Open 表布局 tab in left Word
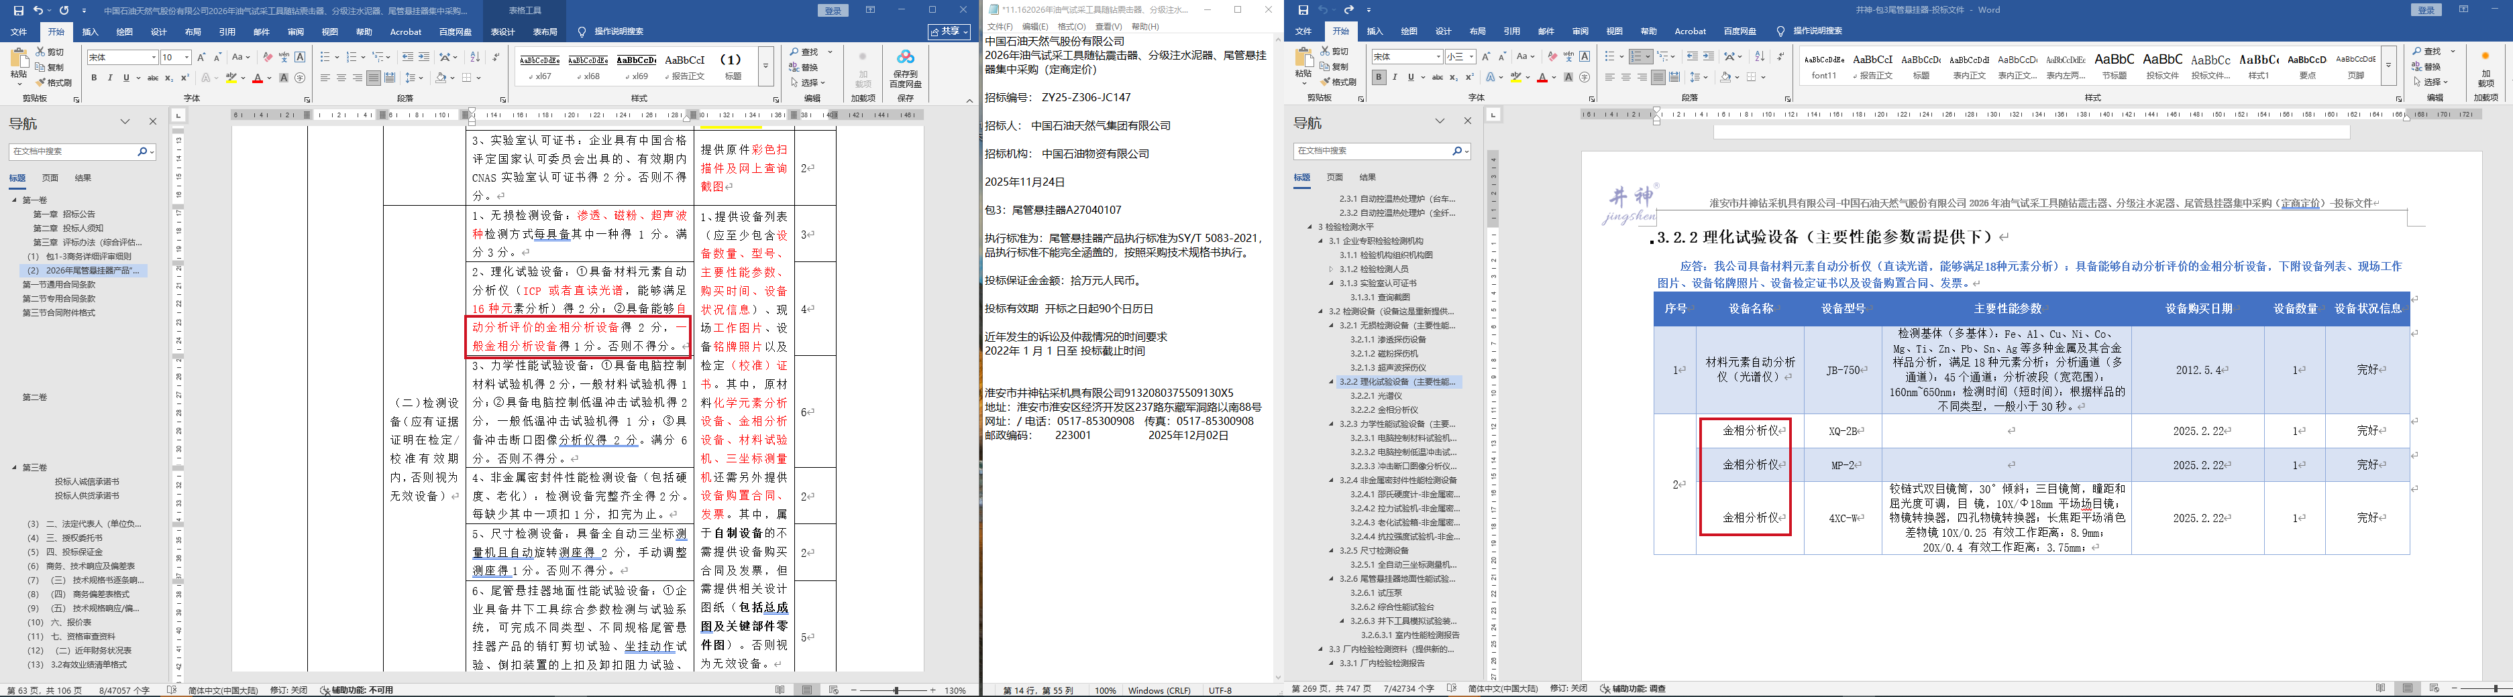2513x697 pixels. pos(545,32)
